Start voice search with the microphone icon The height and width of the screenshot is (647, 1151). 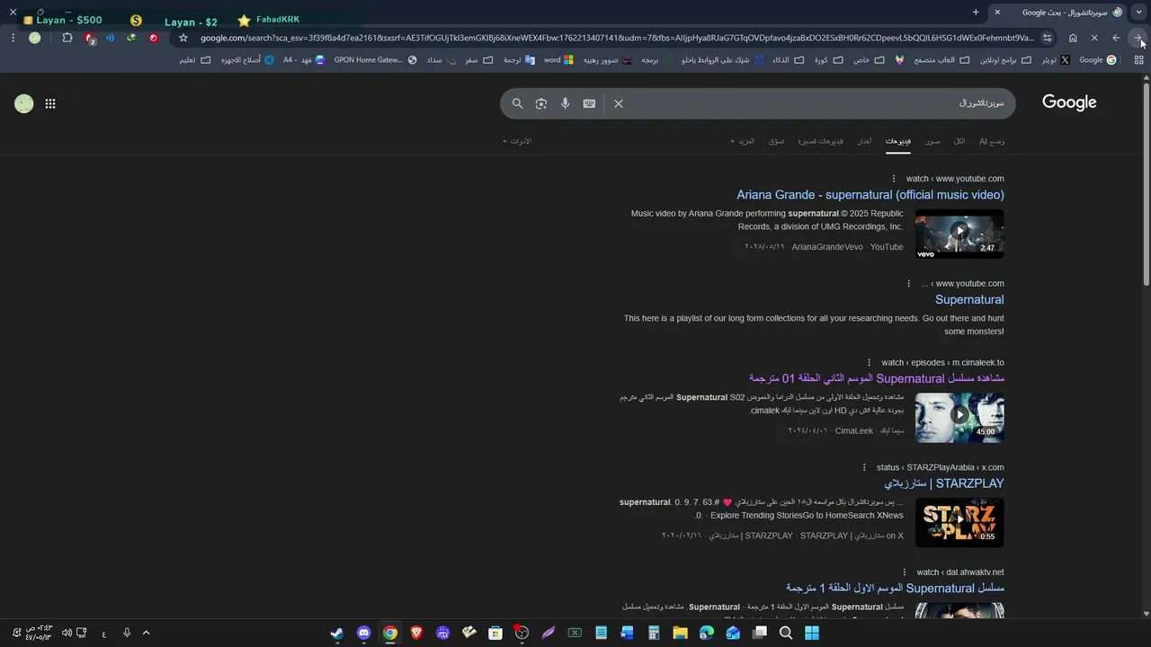[565, 103]
